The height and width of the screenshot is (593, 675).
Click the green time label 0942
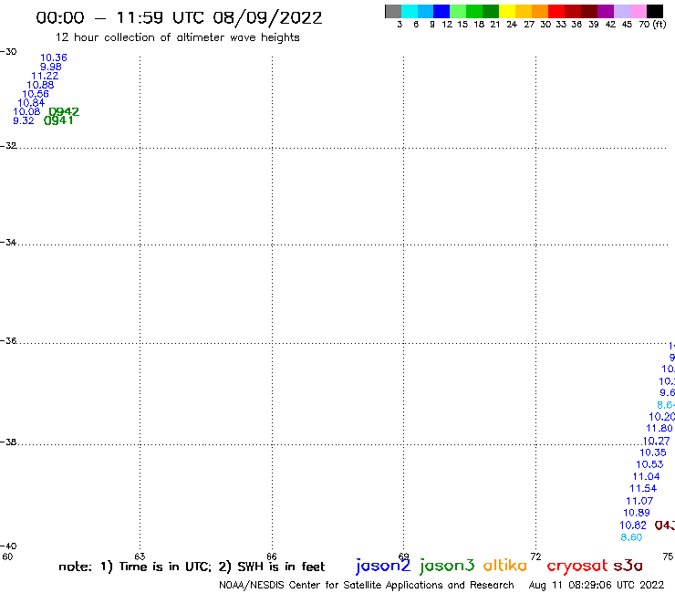pos(64,112)
